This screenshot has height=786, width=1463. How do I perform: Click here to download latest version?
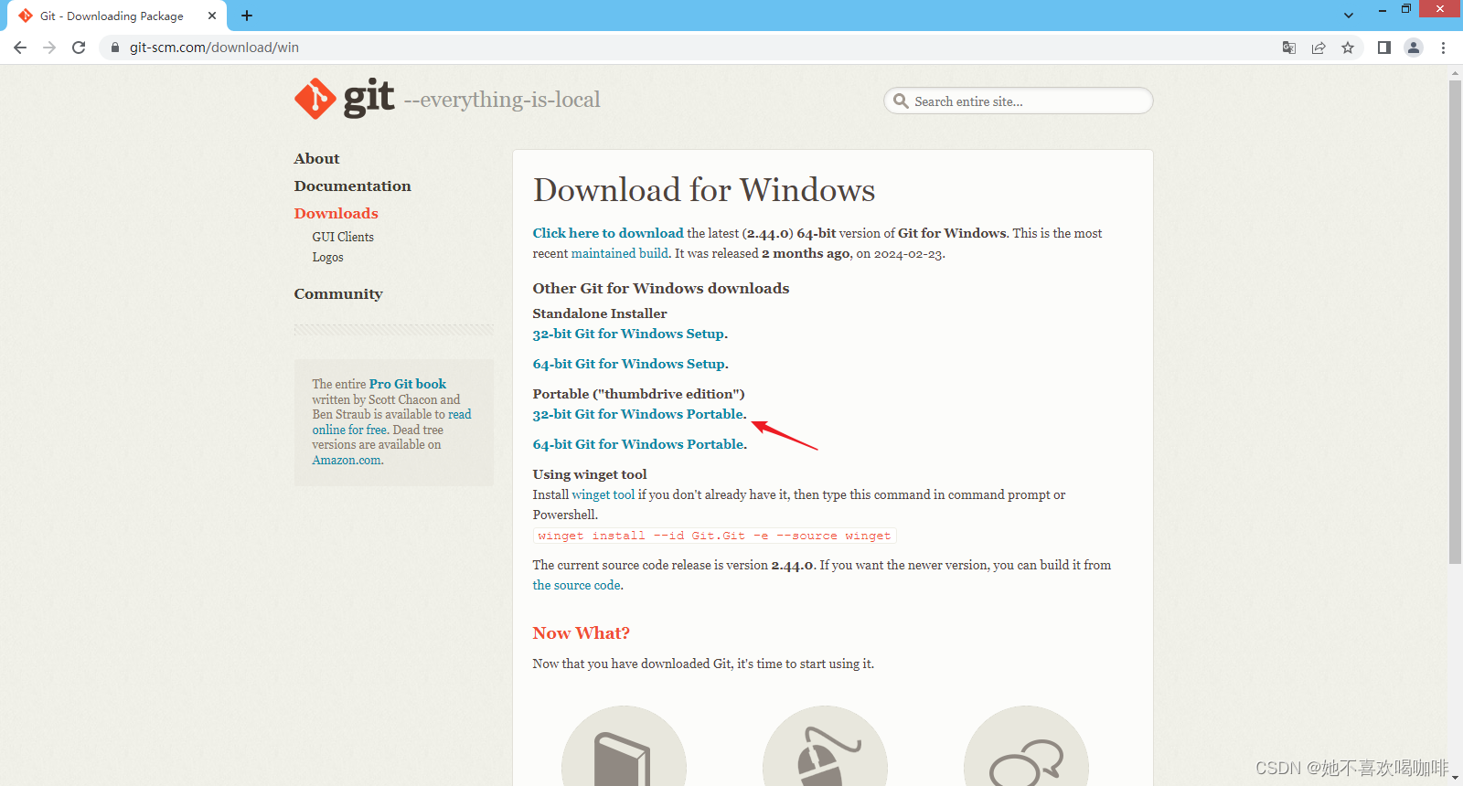608,233
